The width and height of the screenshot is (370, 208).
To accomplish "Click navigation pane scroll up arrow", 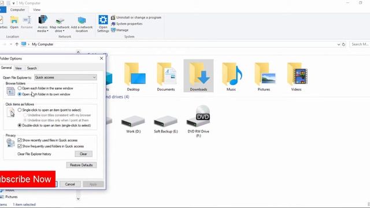I will point(78,51).
